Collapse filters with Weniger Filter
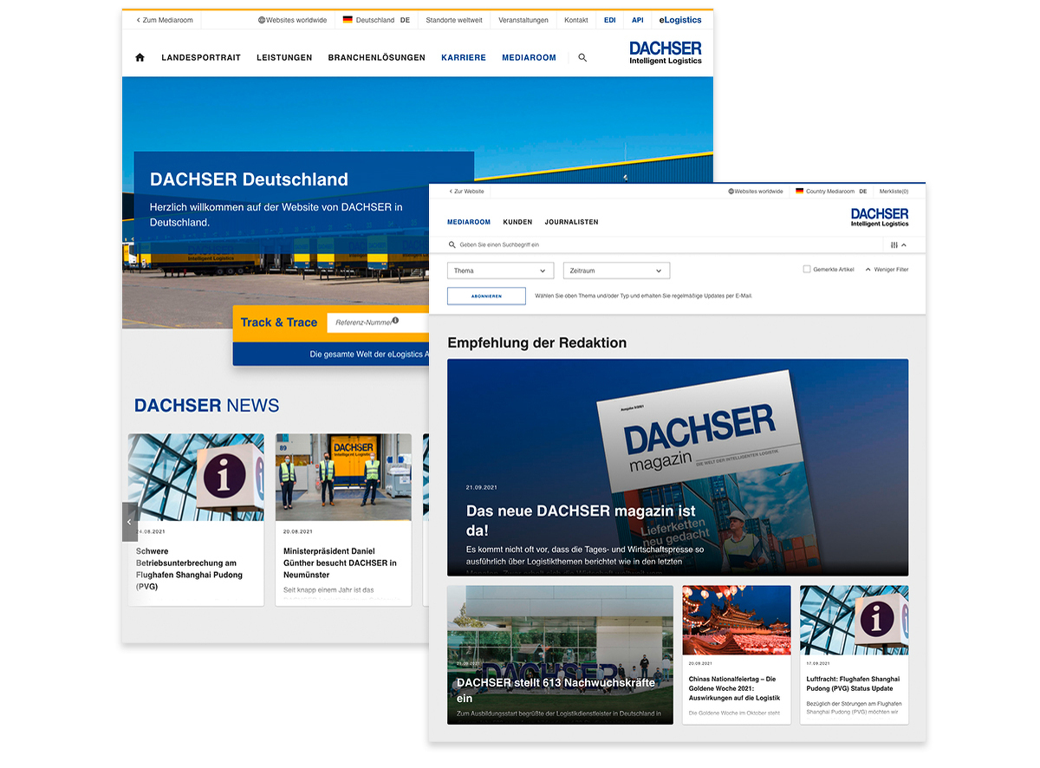 click(x=887, y=270)
